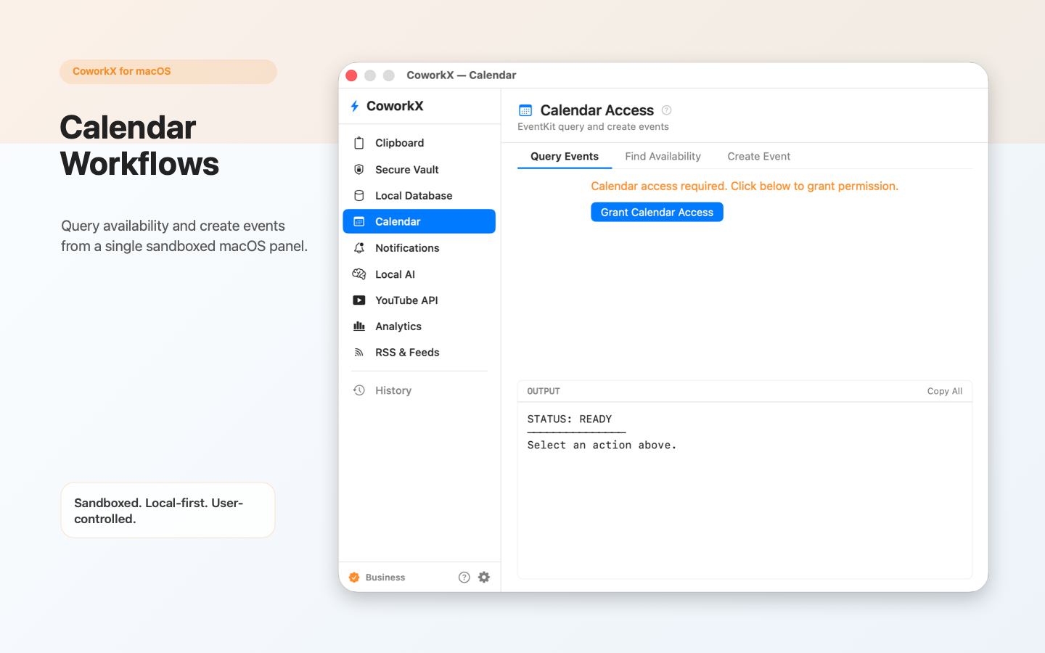Click the 'Sandboxed. Local-first. User-controlled.' card
This screenshot has width=1045, height=653.
click(x=168, y=510)
